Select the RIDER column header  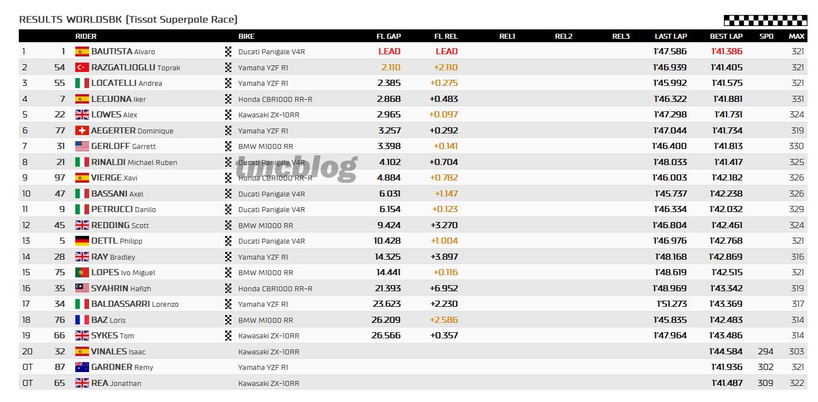[86, 36]
